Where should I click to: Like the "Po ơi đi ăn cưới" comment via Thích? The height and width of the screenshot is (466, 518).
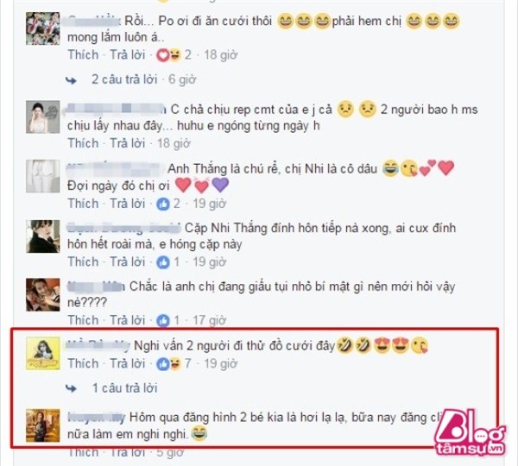click(x=83, y=55)
